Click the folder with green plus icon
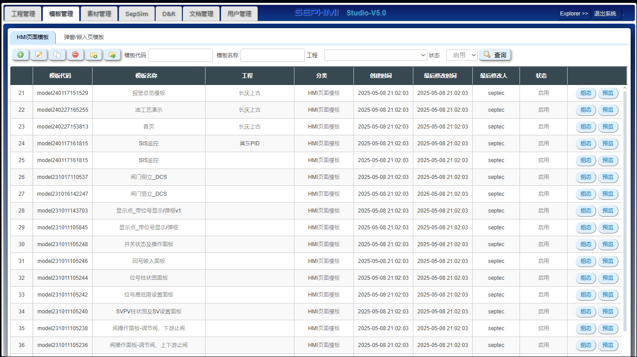This screenshot has width=637, height=357. click(x=93, y=55)
